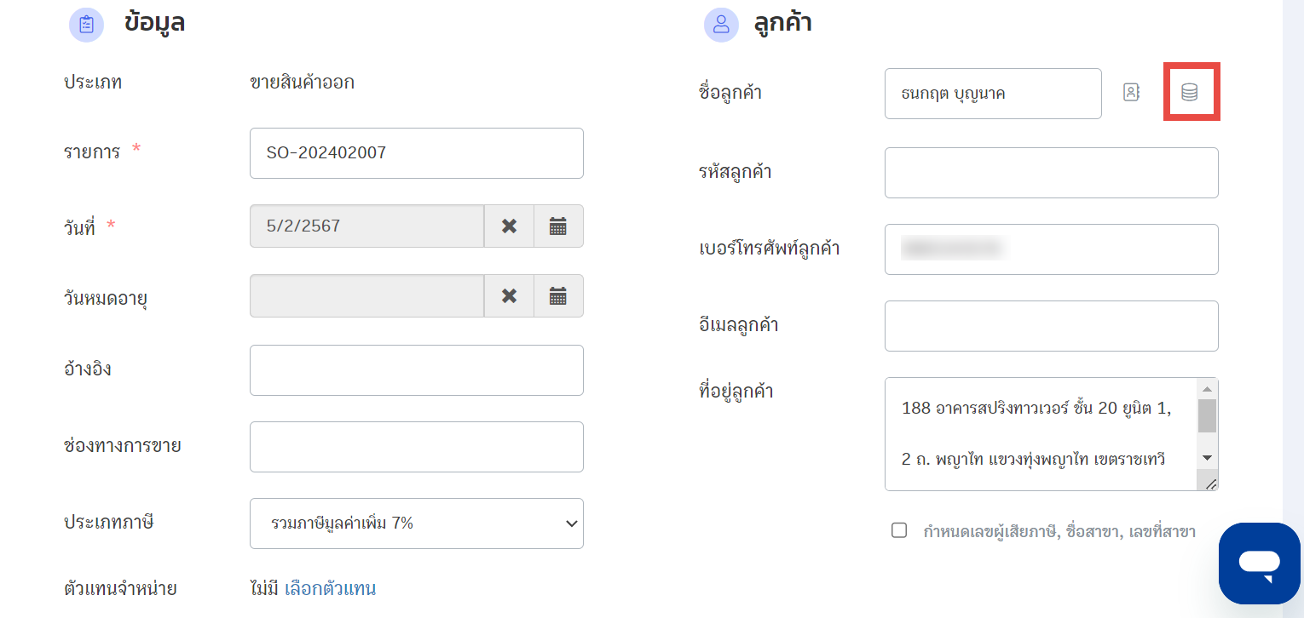
Task: Clear the วันหมดอายุ date with the X icon
Action: click(509, 295)
